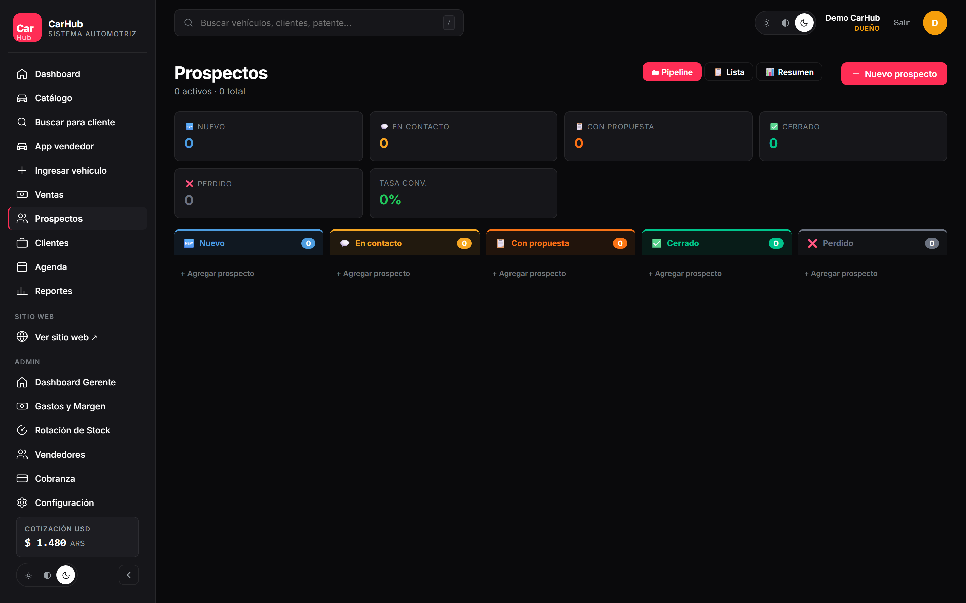
Task: Click Demo CarHub user name
Action: [x=852, y=18]
